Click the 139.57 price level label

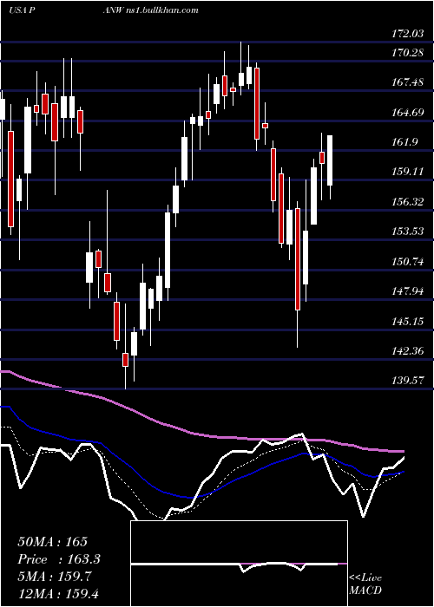click(x=408, y=381)
